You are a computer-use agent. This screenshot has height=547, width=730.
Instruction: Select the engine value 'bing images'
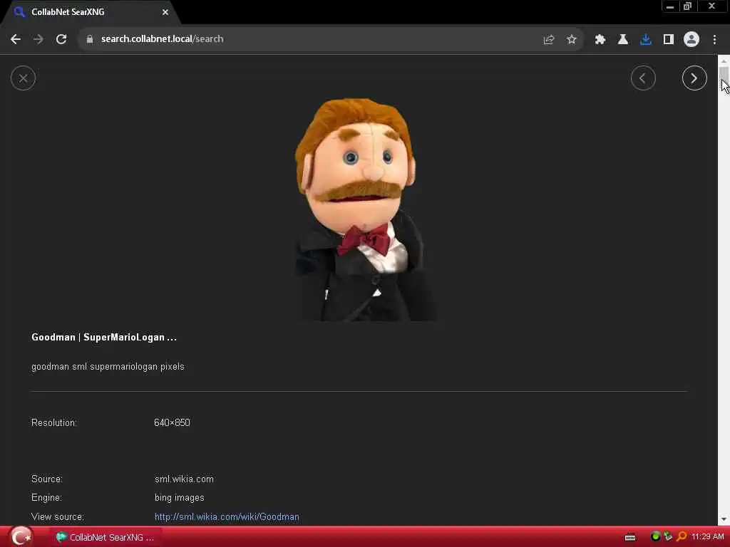179,498
